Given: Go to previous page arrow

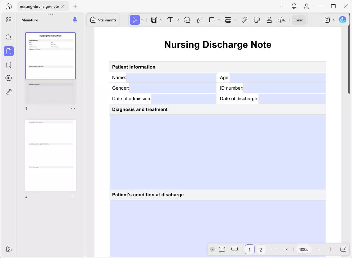Looking at the screenshot, I should pyautogui.click(x=273, y=249).
